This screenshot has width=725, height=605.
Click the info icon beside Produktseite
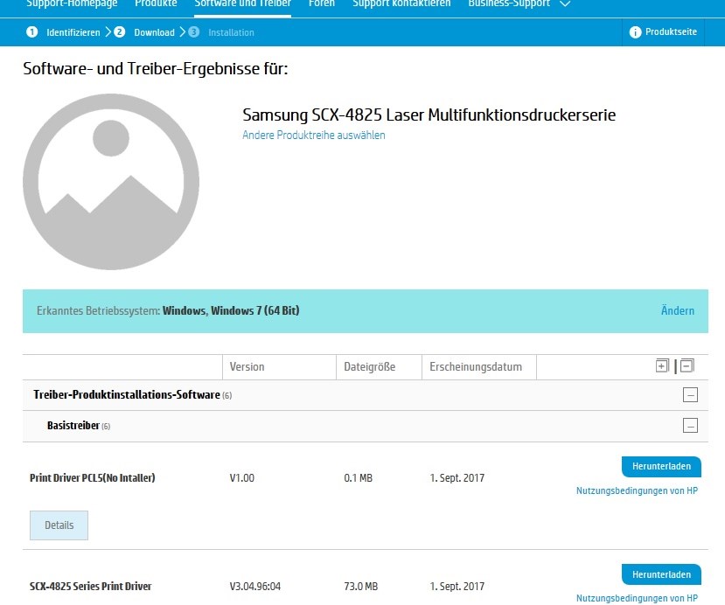pyautogui.click(x=635, y=31)
